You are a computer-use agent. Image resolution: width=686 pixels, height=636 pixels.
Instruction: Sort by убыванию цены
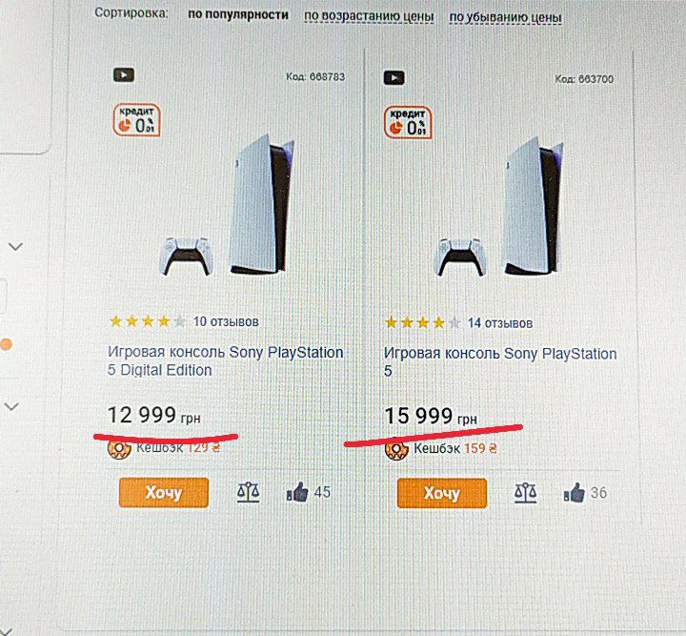(505, 17)
